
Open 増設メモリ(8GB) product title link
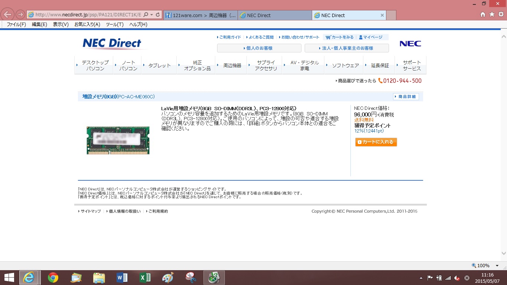[x=118, y=97]
